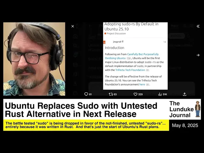Select the 'Project Discussion' category tag

(115, 33)
